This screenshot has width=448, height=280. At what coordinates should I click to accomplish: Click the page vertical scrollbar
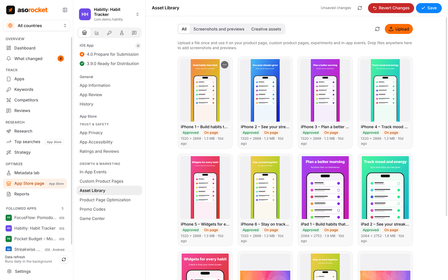click(x=447, y=117)
